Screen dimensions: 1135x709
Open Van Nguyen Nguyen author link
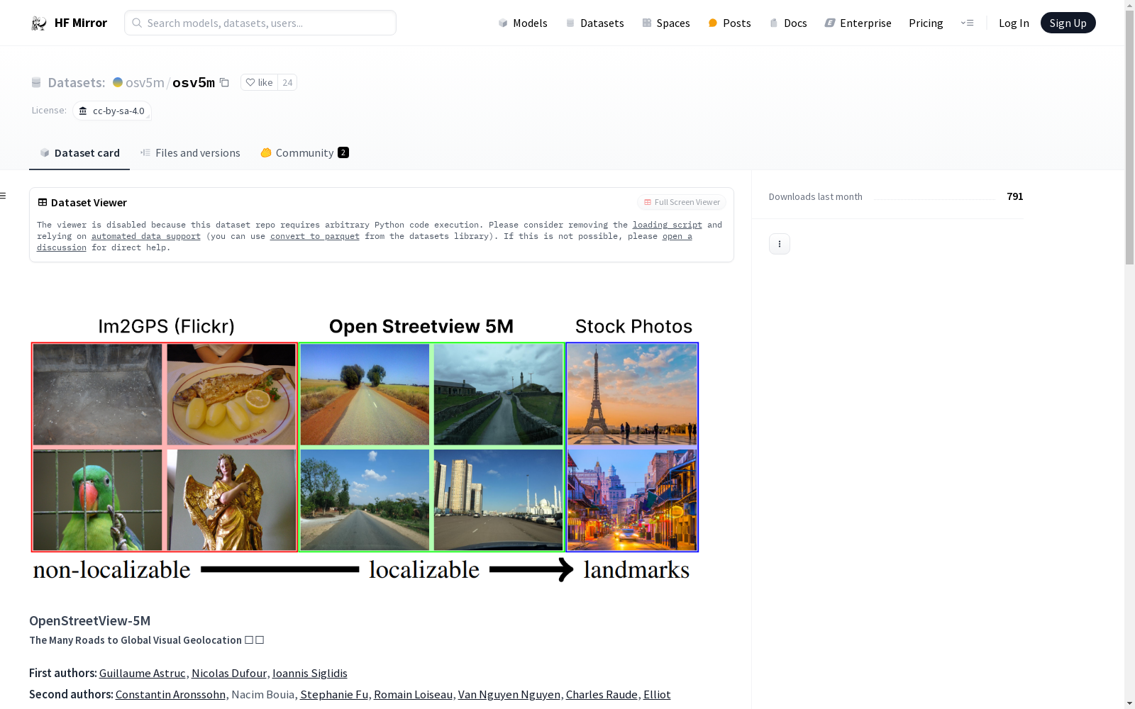click(x=509, y=694)
